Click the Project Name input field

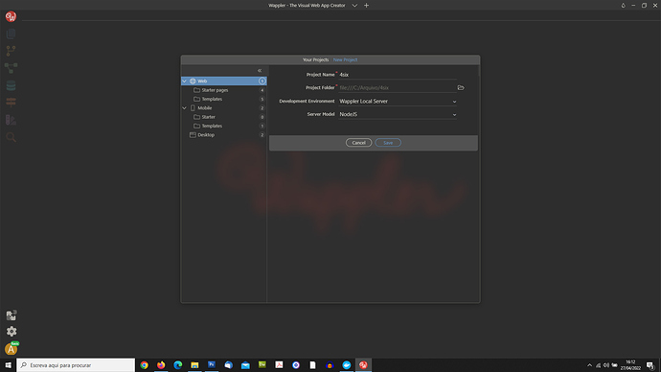coord(398,75)
